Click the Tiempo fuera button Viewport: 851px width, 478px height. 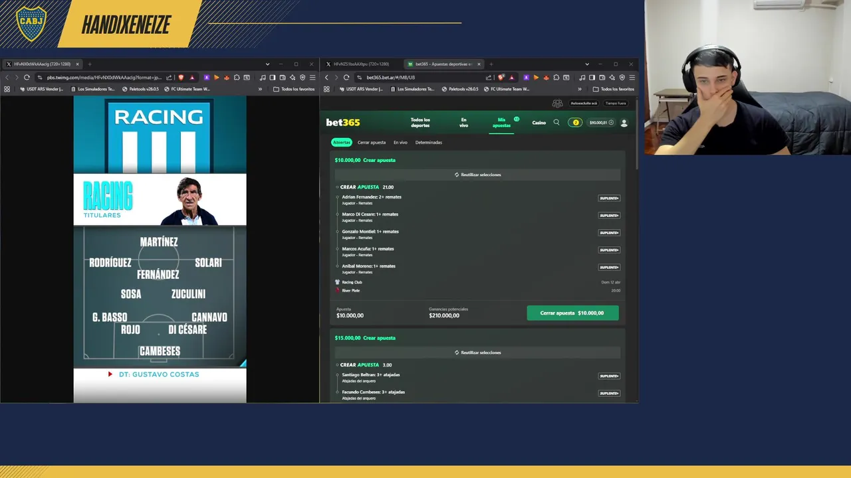pyautogui.click(x=615, y=103)
